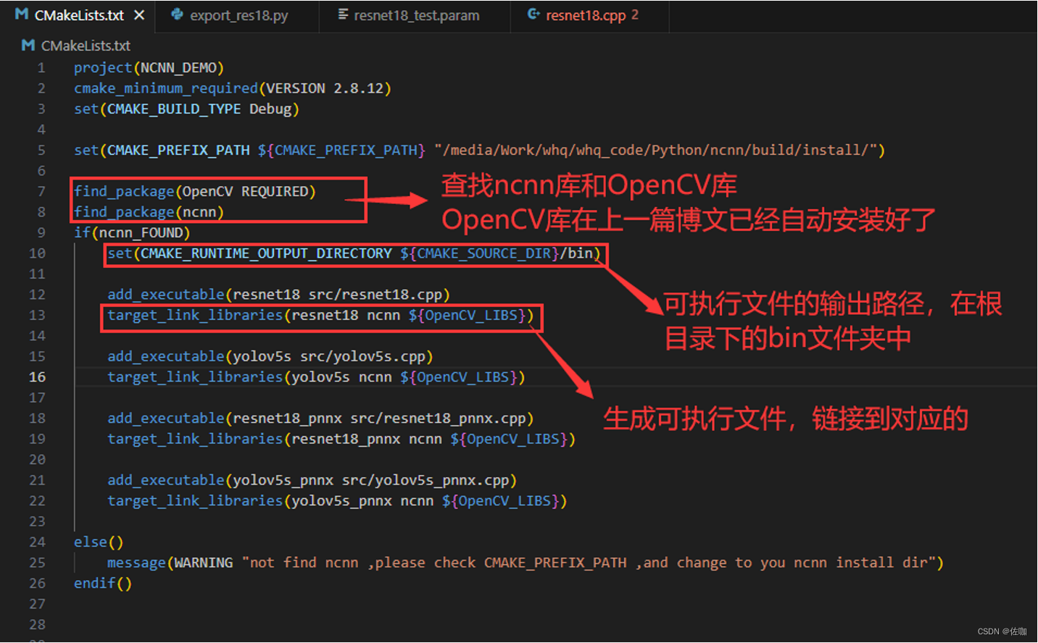Click the if(ncnn_FOUND) statement
The image size is (1038, 643).
tap(132, 232)
